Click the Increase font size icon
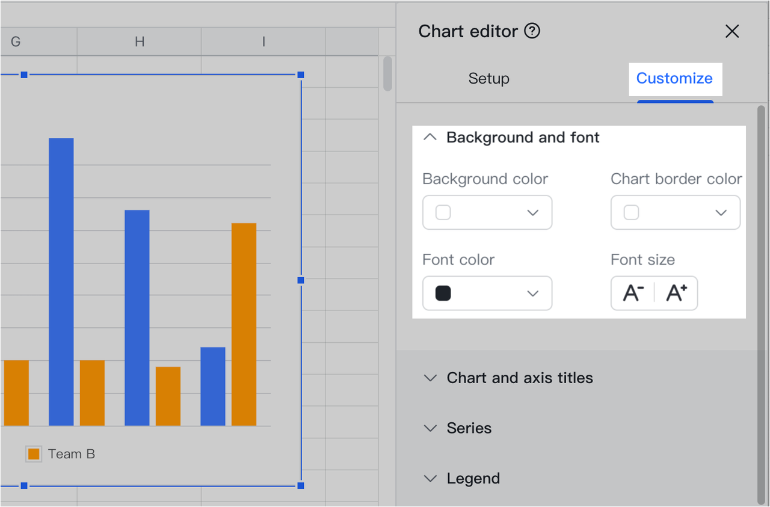Screen dimensions: 770x507 click(x=676, y=293)
